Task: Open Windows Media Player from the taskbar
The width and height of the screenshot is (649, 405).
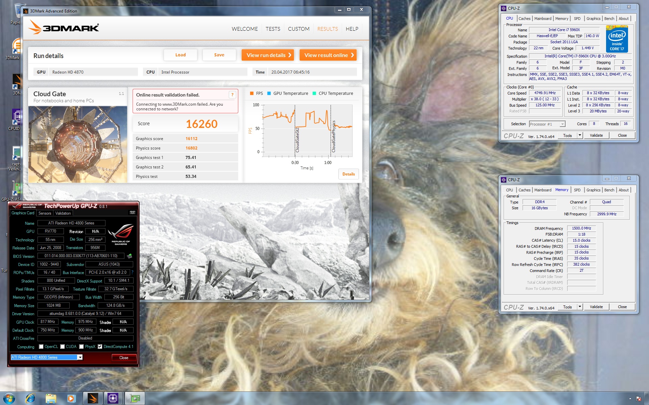Action: click(x=71, y=399)
